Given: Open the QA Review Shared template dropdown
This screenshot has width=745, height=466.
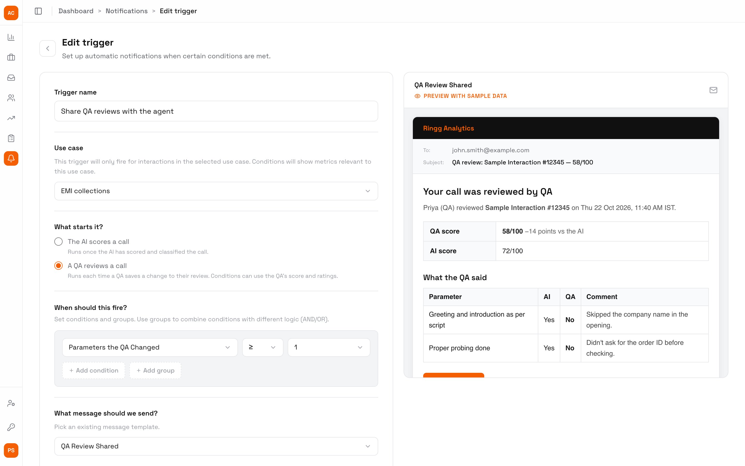Looking at the screenshot, I should [216, 446].
